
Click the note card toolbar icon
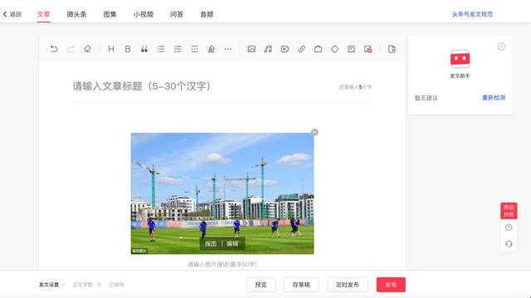(351, 49)
